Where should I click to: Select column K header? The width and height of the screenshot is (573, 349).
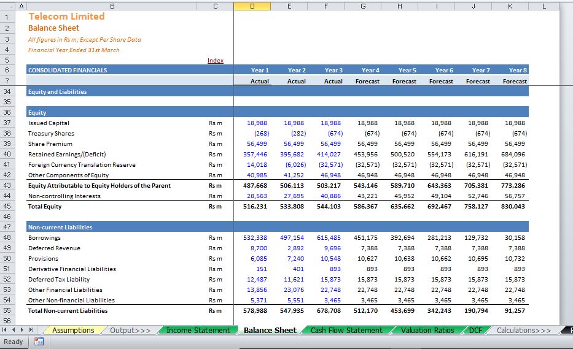pos(510,6)
